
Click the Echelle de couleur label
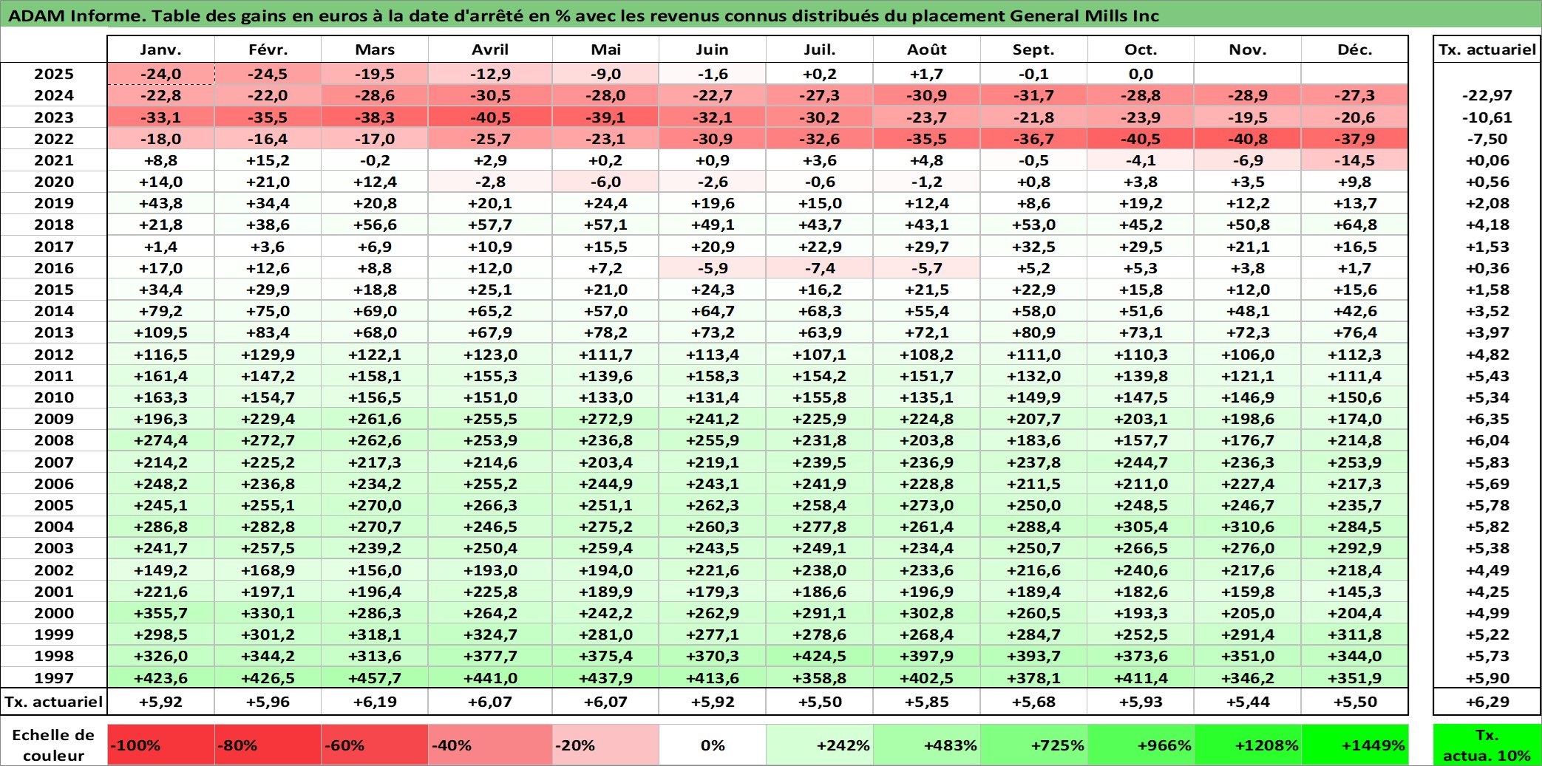tap(53, 745)
